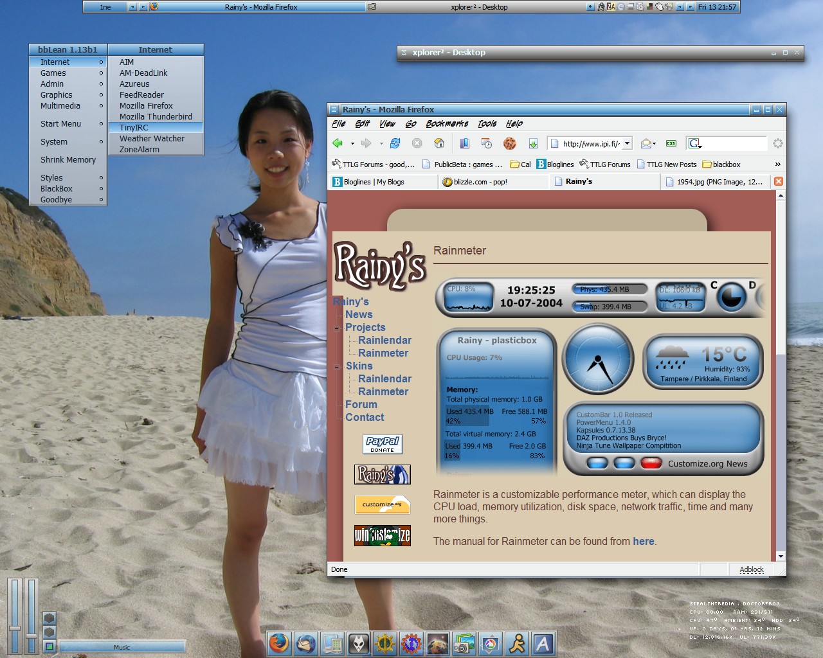Open the Earth globe dock icon
Viewport: 823px width, 658px height.
click(438, 643)
